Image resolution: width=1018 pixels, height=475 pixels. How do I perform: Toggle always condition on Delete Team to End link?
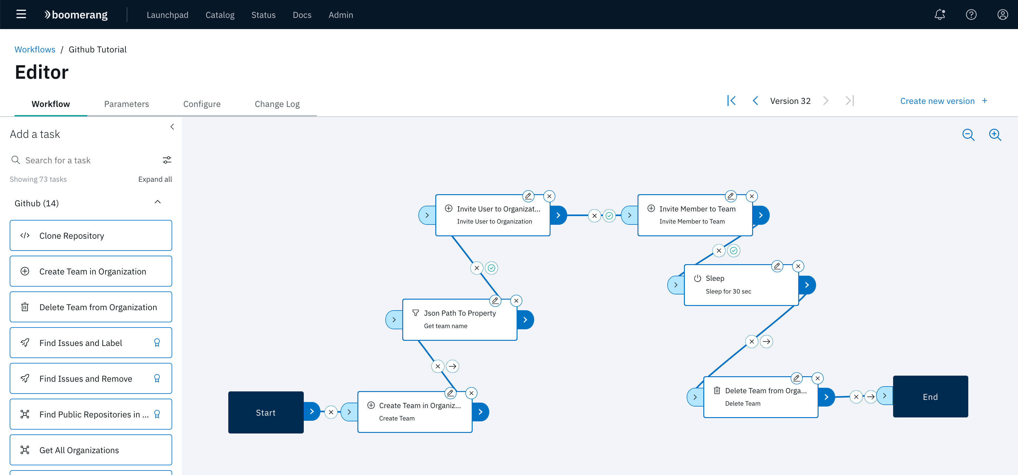pyautogui.click(x=871, y=397)
